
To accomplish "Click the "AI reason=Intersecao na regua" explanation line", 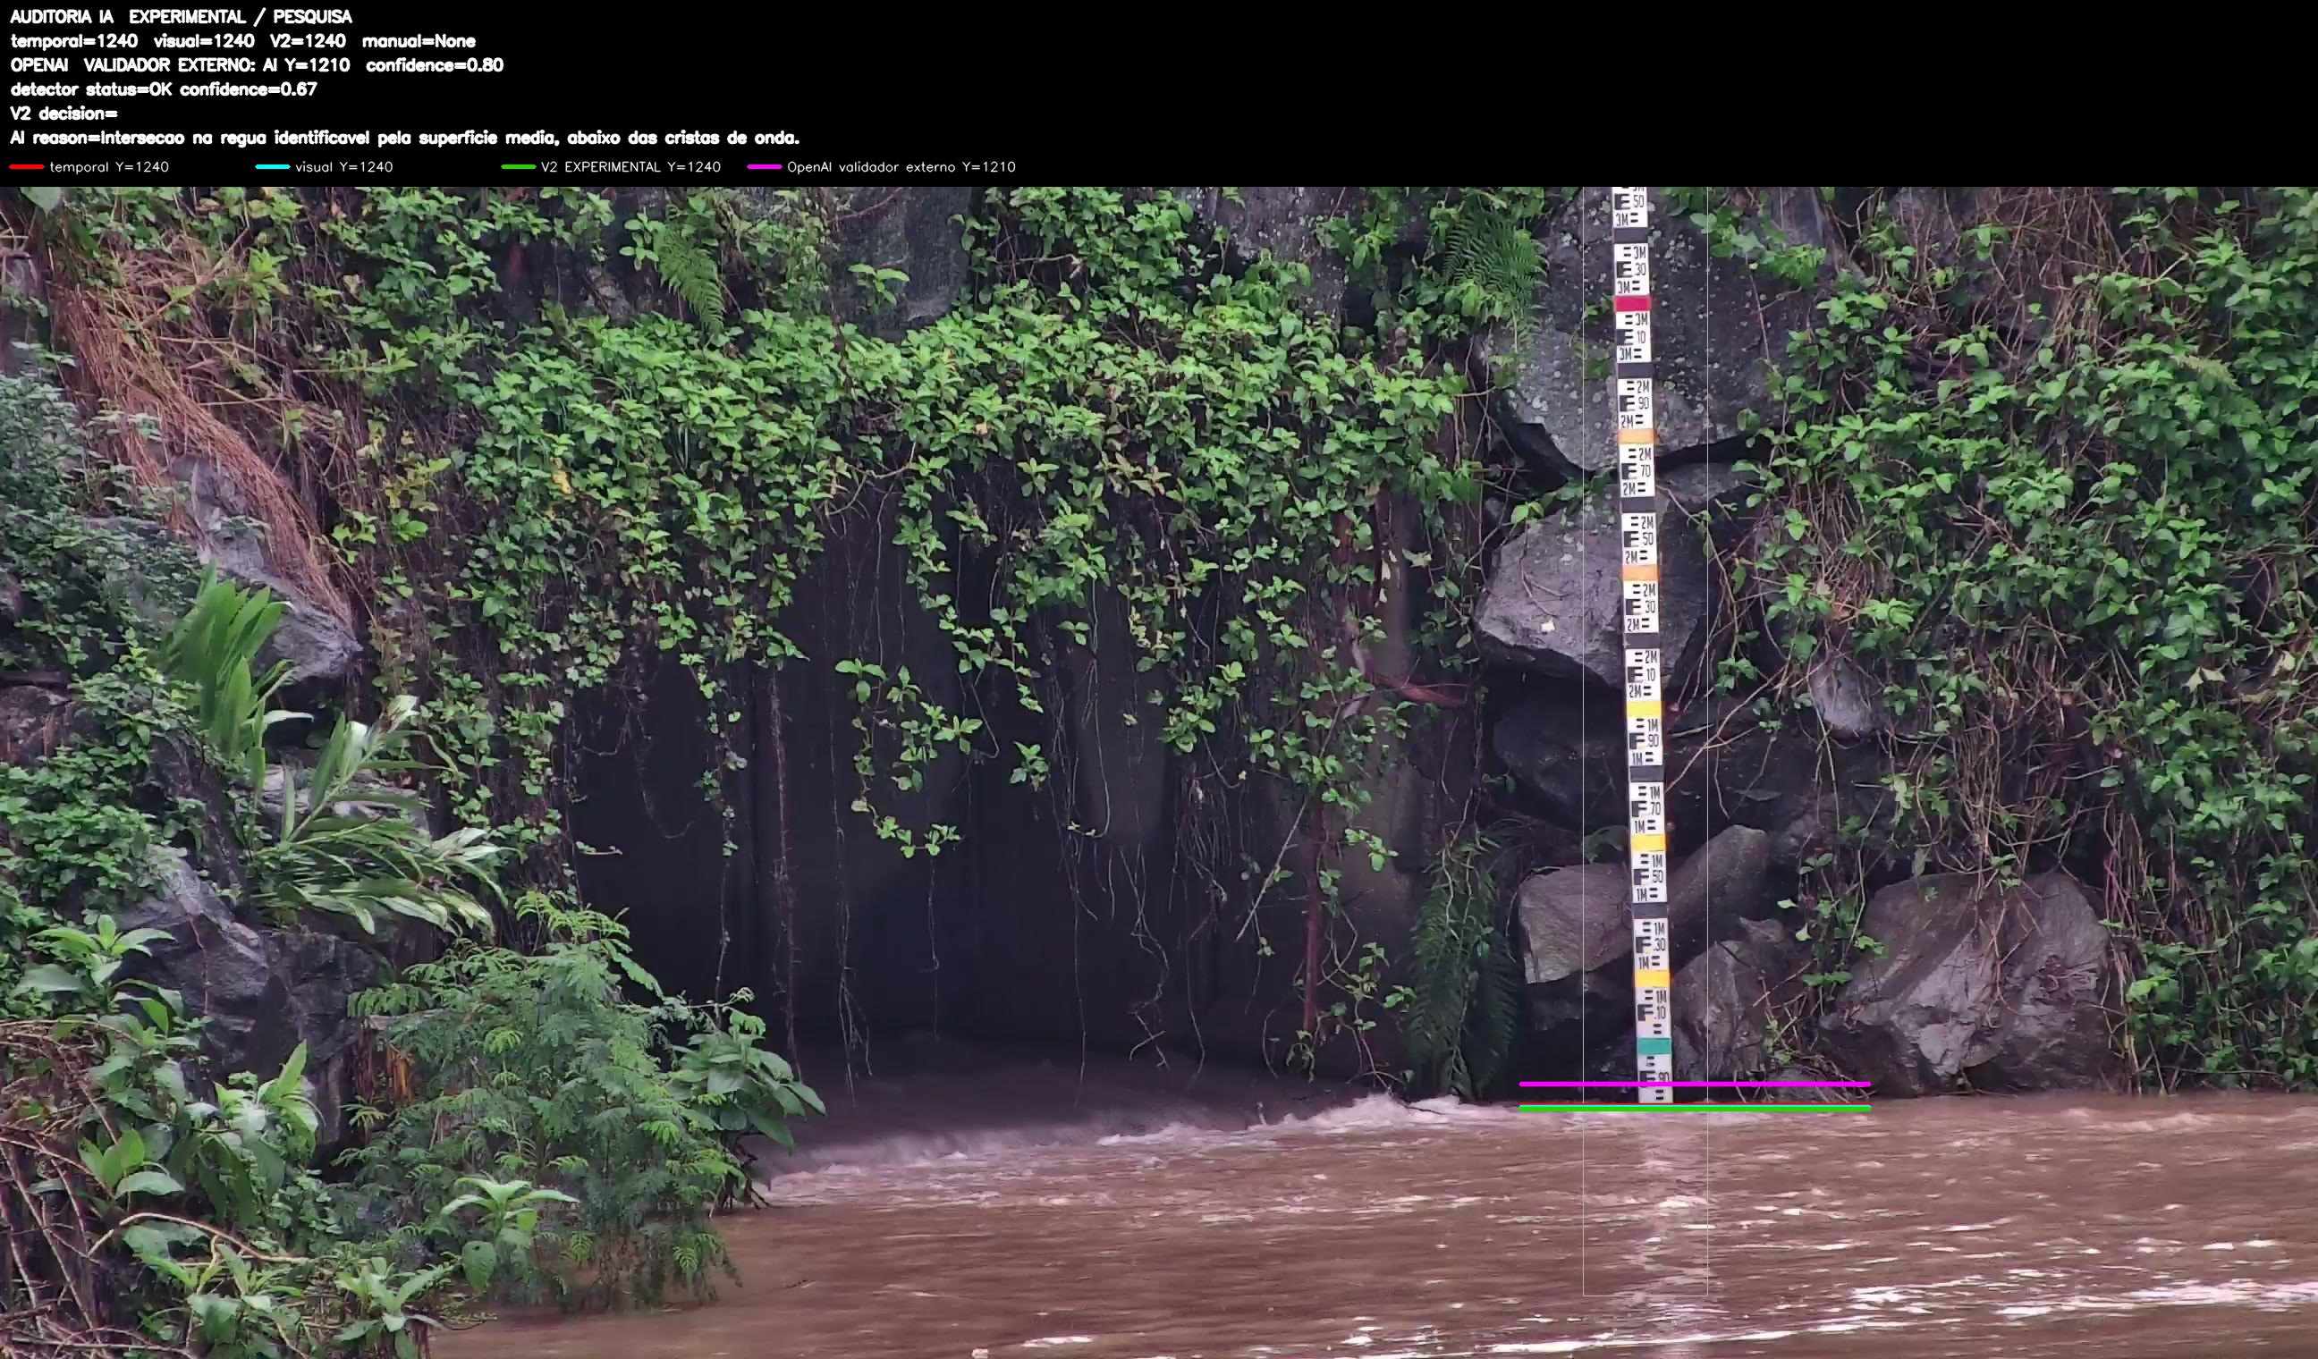I will [x=405, y=138].
